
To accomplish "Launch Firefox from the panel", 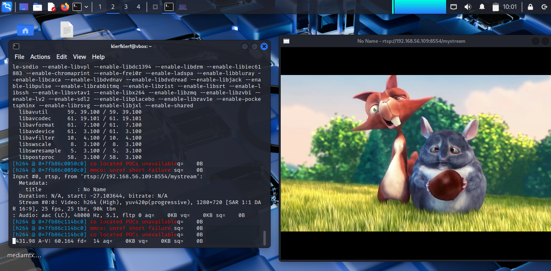I will click(x=65, y=7).
